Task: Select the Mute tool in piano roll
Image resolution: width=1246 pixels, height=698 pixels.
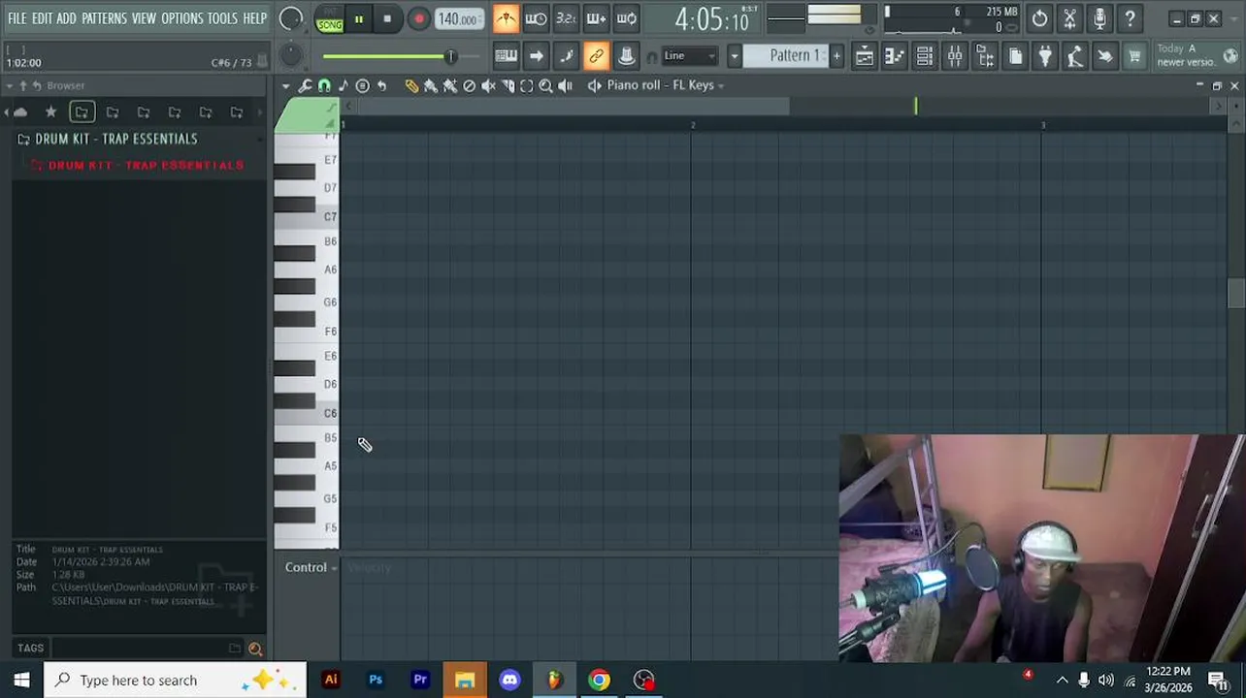Action: pos(488,85)
